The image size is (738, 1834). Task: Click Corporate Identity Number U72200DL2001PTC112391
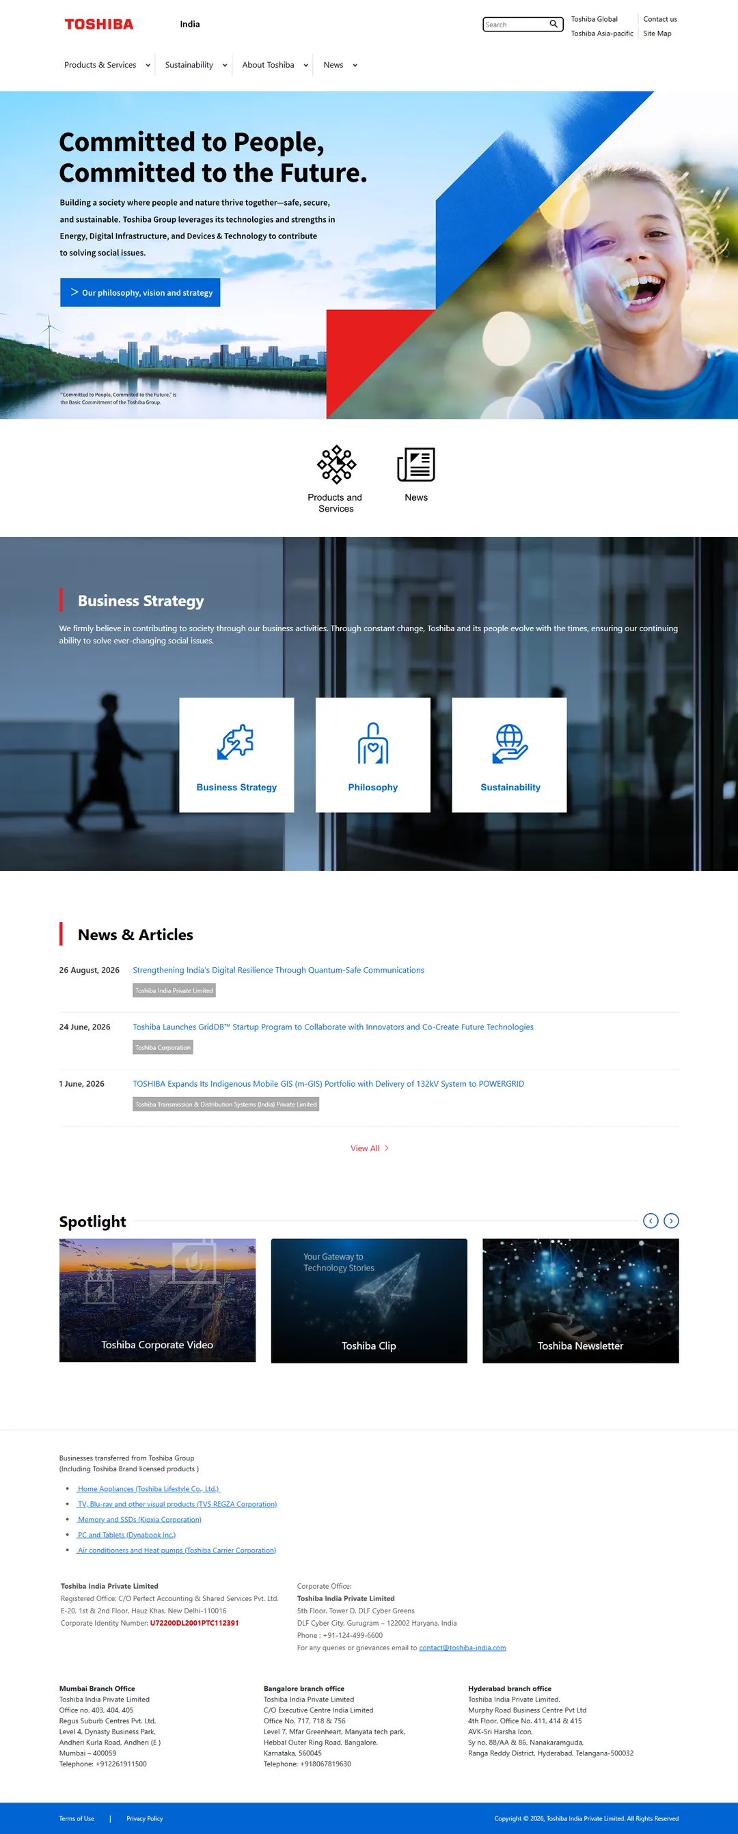[195, 1623]
